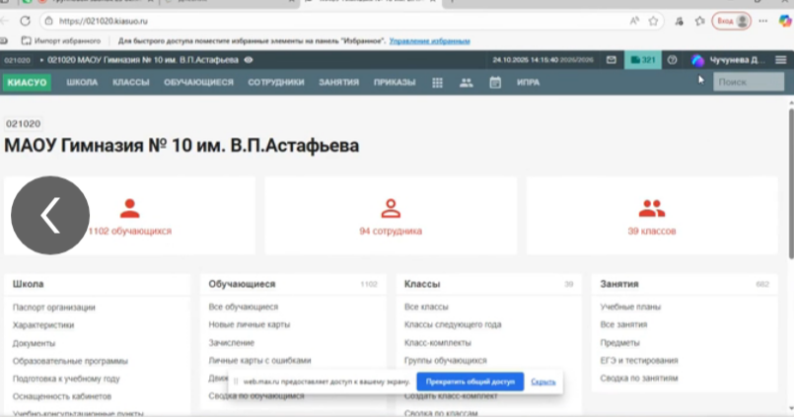The width and height of the screenshot is (794, 417).
Task: Open the help question mark icon
Action: click(x=672, y=60)
